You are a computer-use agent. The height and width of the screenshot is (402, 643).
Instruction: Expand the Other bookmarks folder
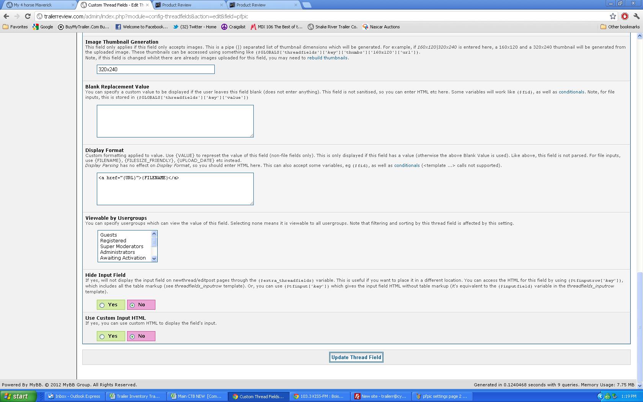tap(620, 27)
